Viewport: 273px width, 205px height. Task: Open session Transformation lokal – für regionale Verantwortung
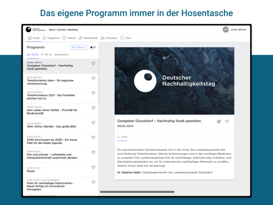61,81
